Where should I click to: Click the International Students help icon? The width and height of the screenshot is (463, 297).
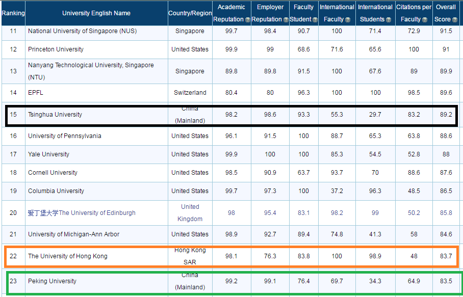coord(389,20)
